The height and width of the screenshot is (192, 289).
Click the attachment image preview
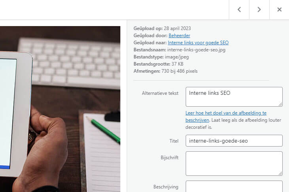pos(60,109)
